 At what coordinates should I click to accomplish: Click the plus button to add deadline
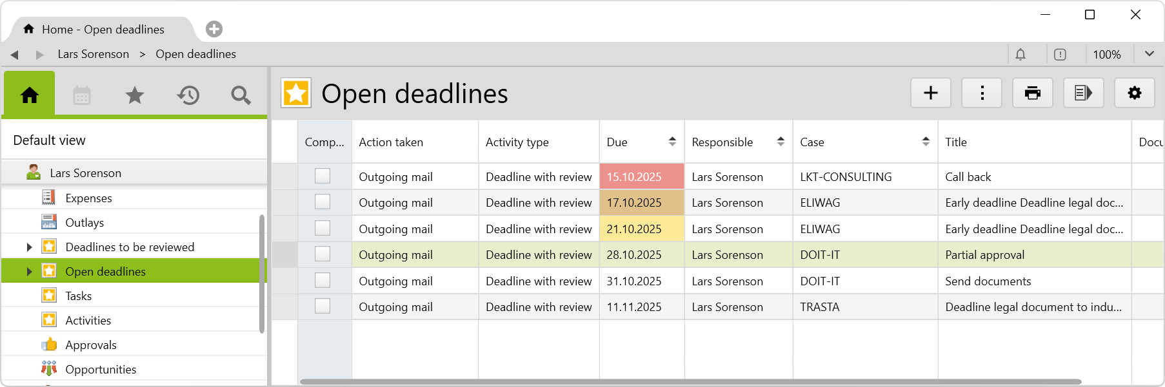click(930, 93)
